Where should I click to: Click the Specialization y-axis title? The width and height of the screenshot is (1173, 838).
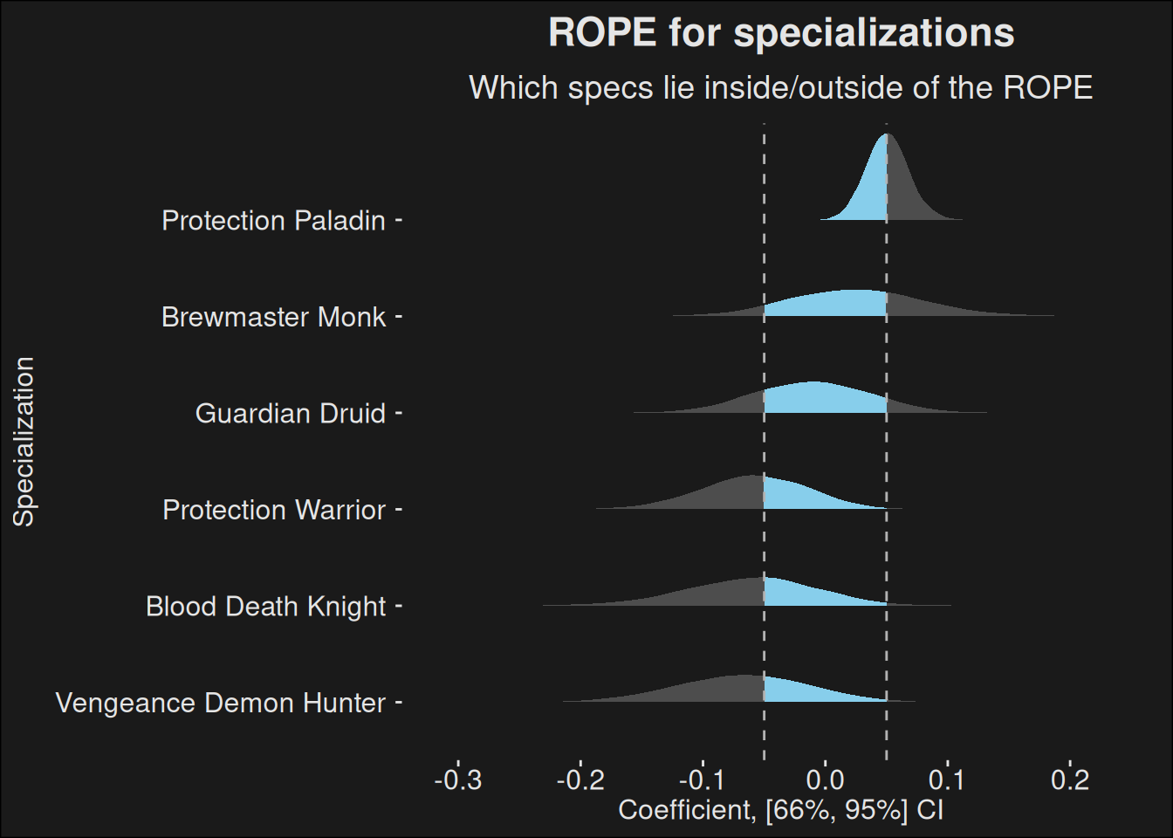[x=24, y=441]
